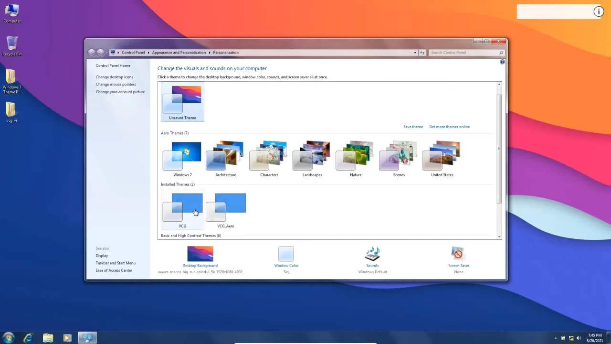Click Personalization in the address breadcrumb
This screenshot has height=344, width=611.
pos(226,53)
